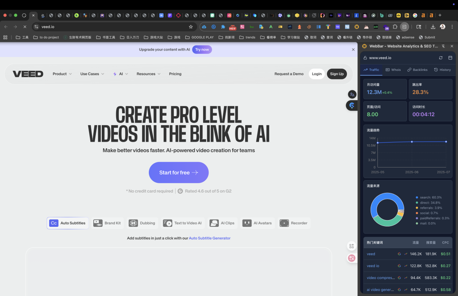Click the veed io keyword row

point(408,266)
